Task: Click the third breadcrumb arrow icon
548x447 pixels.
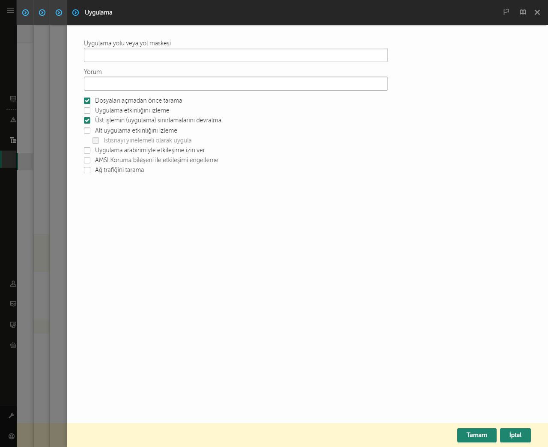Action: pyautogui.click(x=59, y=13)
